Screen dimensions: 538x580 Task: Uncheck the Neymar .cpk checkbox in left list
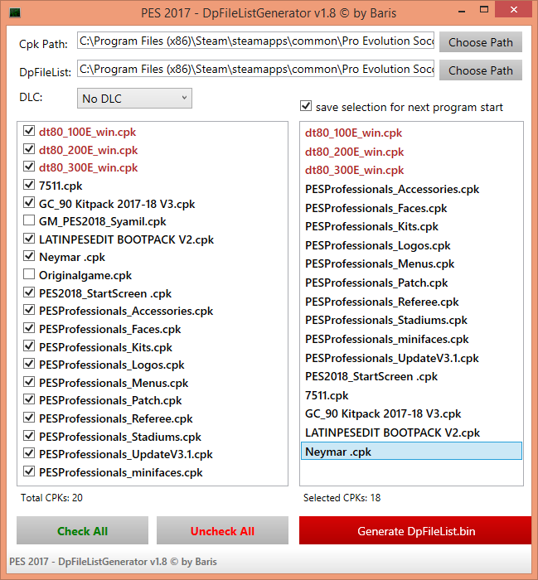tap(29, 256)
